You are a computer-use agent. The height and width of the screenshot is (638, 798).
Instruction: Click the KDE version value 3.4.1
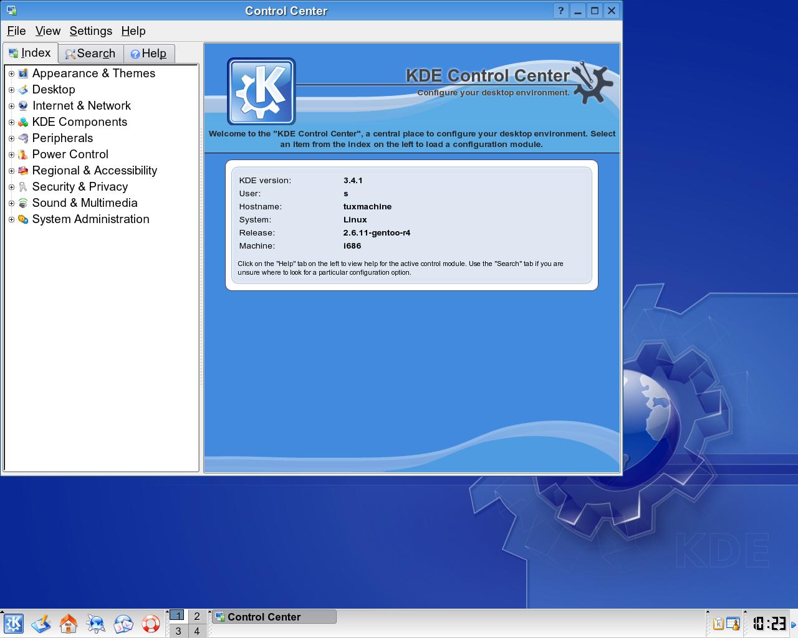pyautogui.click(x=353, y=180)
